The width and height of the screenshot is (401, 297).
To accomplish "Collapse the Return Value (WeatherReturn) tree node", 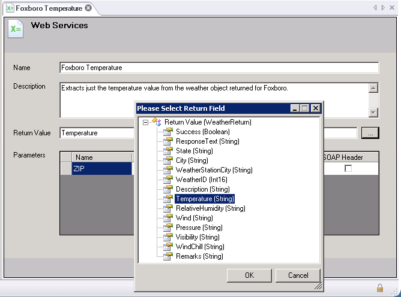I will click(145, 122).
